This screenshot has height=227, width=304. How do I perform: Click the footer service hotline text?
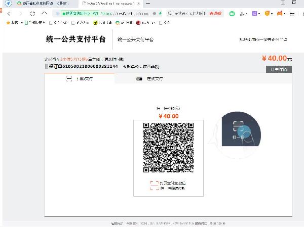click(168, 223)
